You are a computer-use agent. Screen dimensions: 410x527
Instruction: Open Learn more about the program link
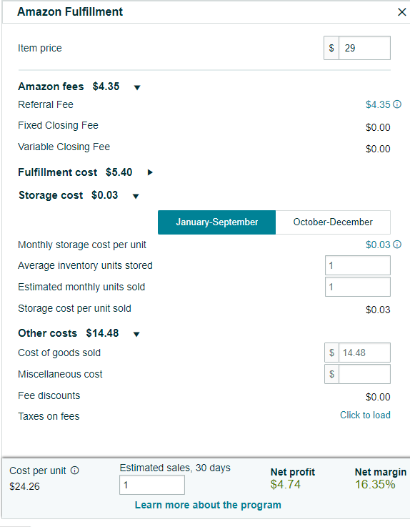point(208,505)
